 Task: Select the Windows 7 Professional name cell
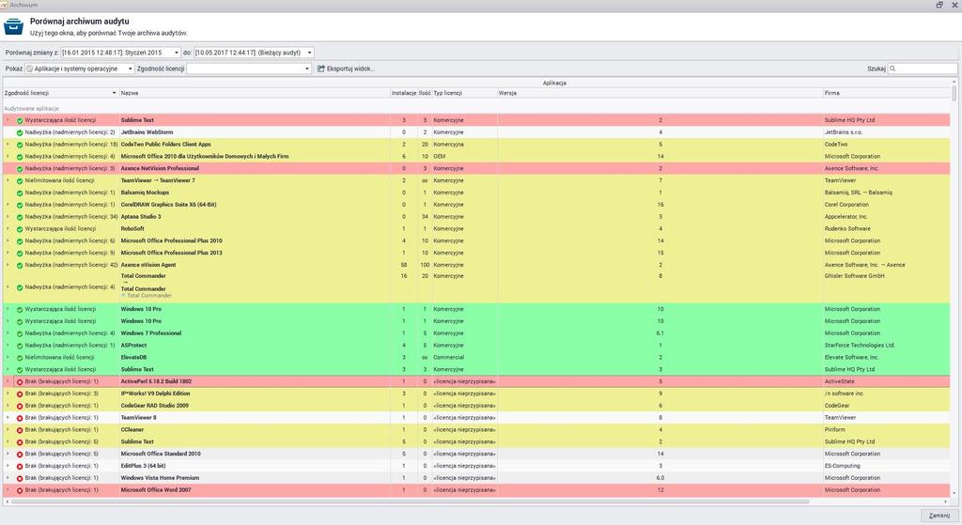pos(255,333)
